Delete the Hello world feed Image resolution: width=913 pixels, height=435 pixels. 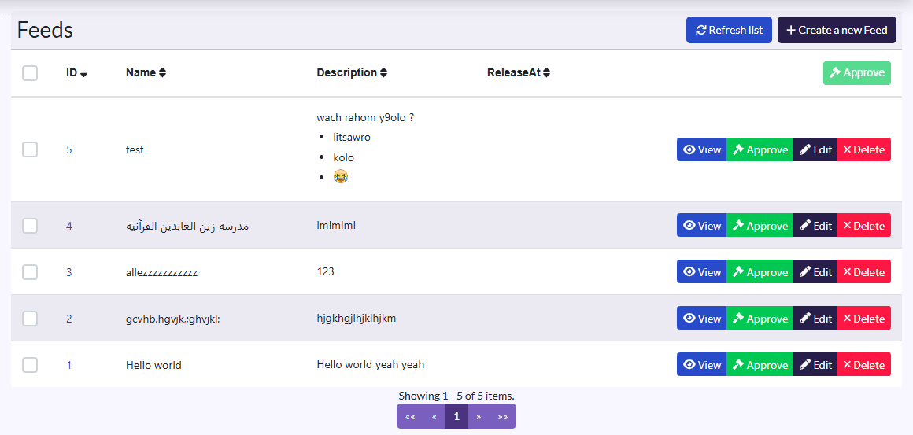pyautogui.click(x=864, y=365)
